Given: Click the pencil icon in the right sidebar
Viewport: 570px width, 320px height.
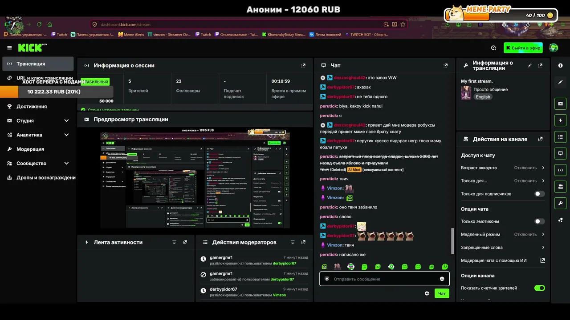Looking at the screenshot, I should [560, 82].
